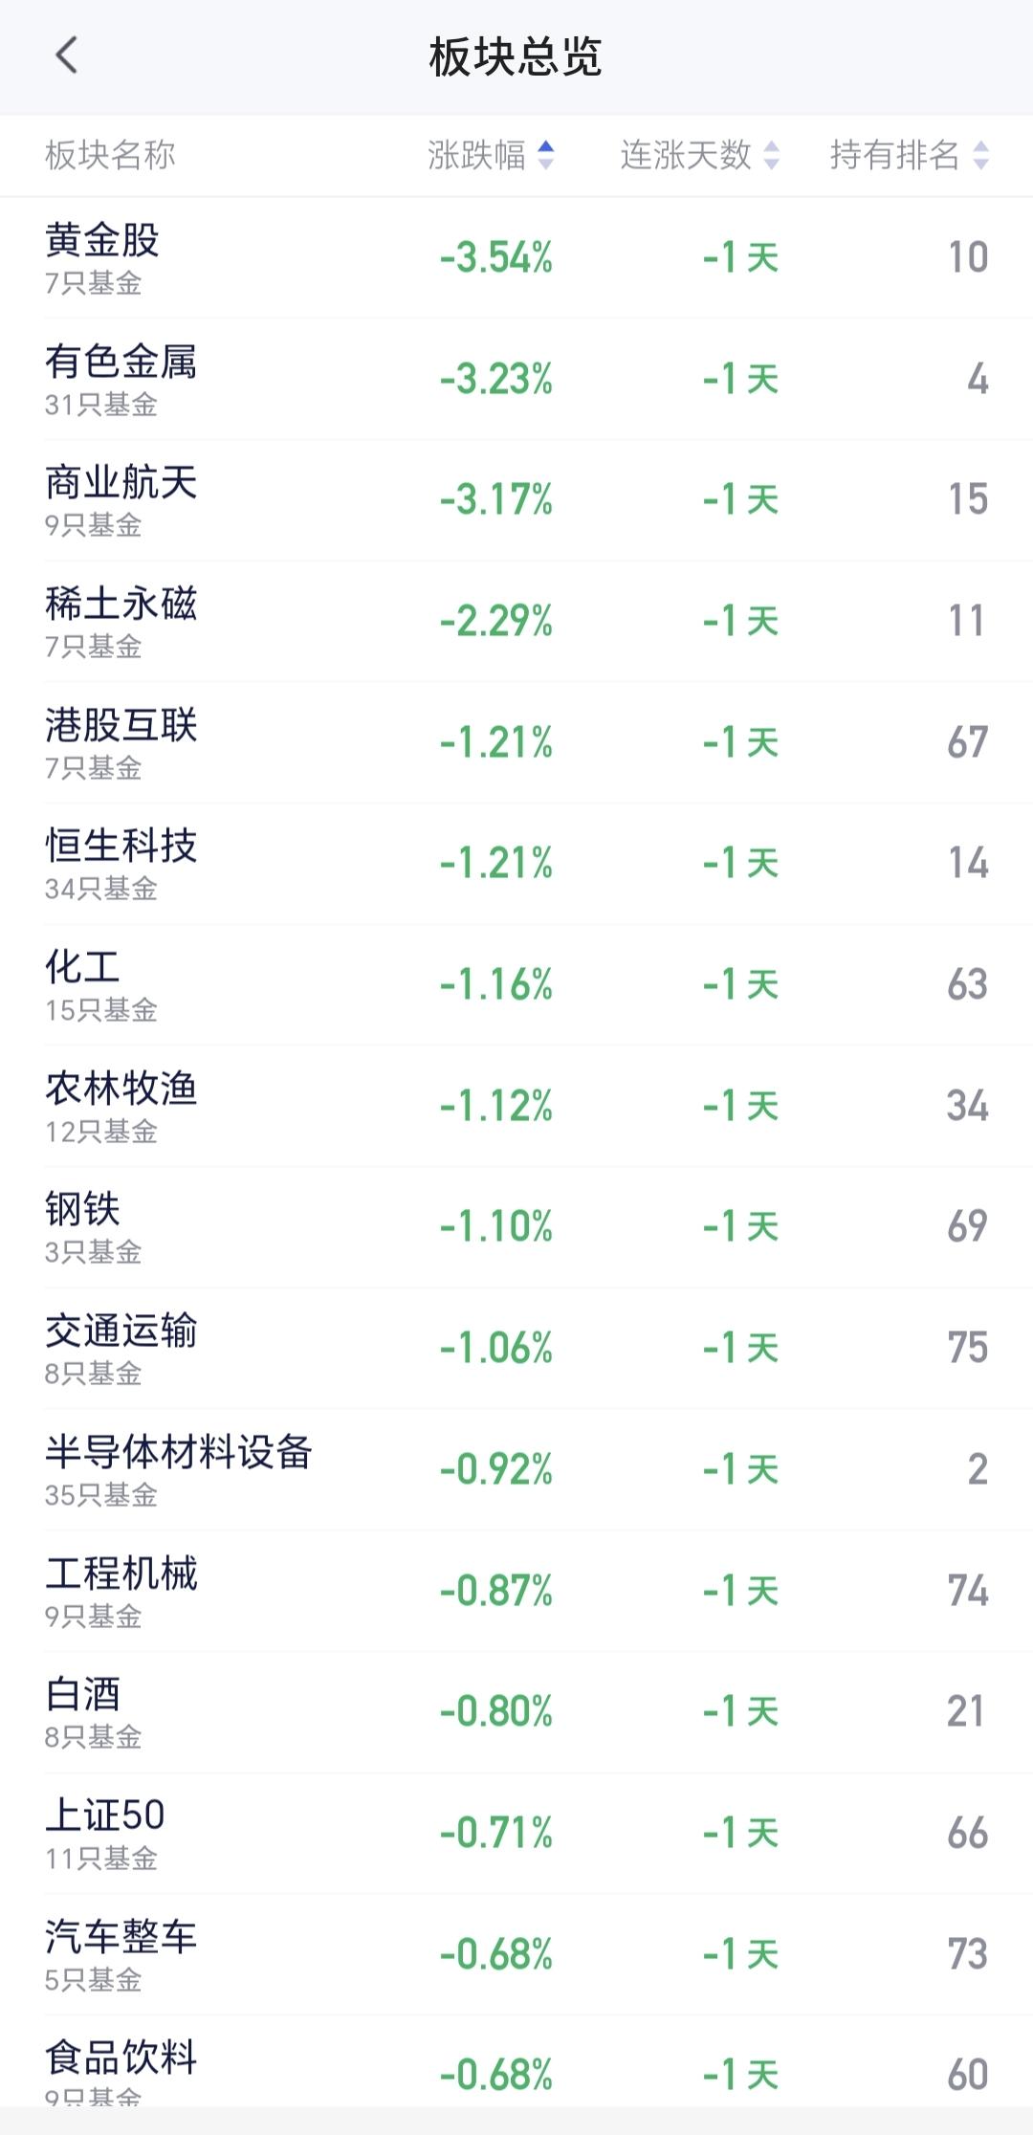Open the 有色金属 sector
Viewport: 1033px width, 2135px height.
(x=516, y=380)
